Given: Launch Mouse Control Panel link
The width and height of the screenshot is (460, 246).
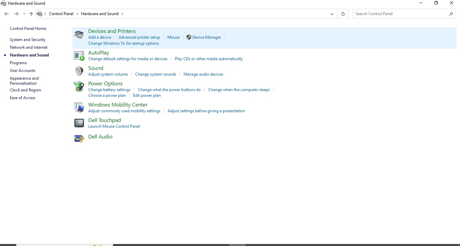Looking at the screenshot, I should [114, 126].
